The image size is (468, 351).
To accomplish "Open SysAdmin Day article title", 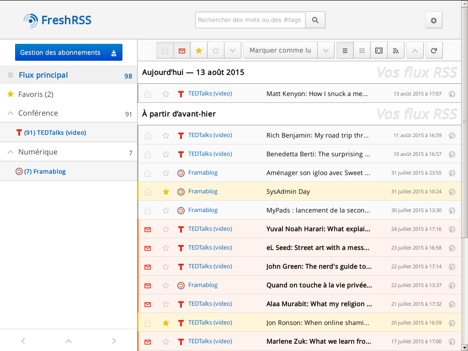I will [x=288, y=191].
